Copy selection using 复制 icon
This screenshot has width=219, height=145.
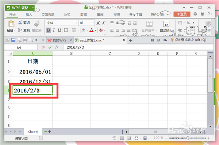click(x=20, y=30)
